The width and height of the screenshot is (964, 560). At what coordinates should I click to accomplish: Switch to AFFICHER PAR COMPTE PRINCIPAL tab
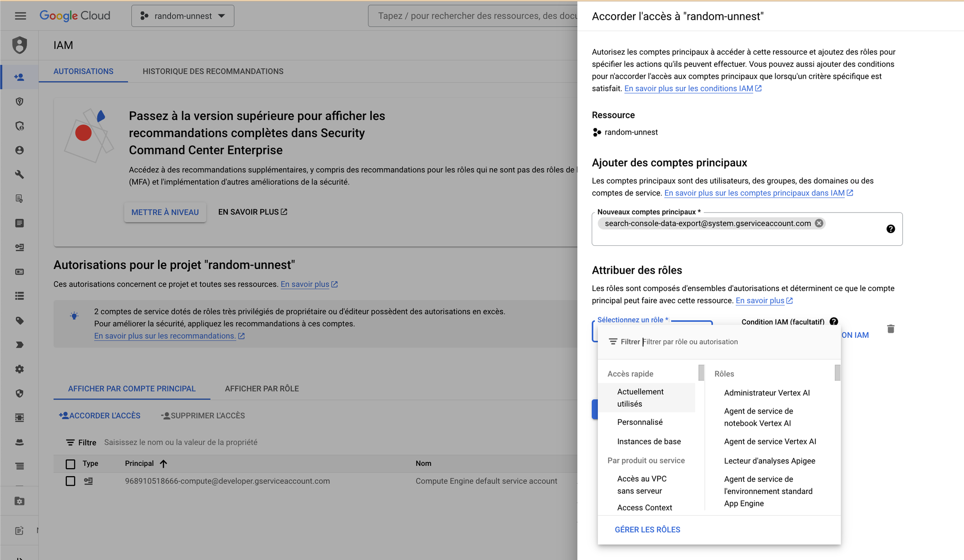coord(132,389)
